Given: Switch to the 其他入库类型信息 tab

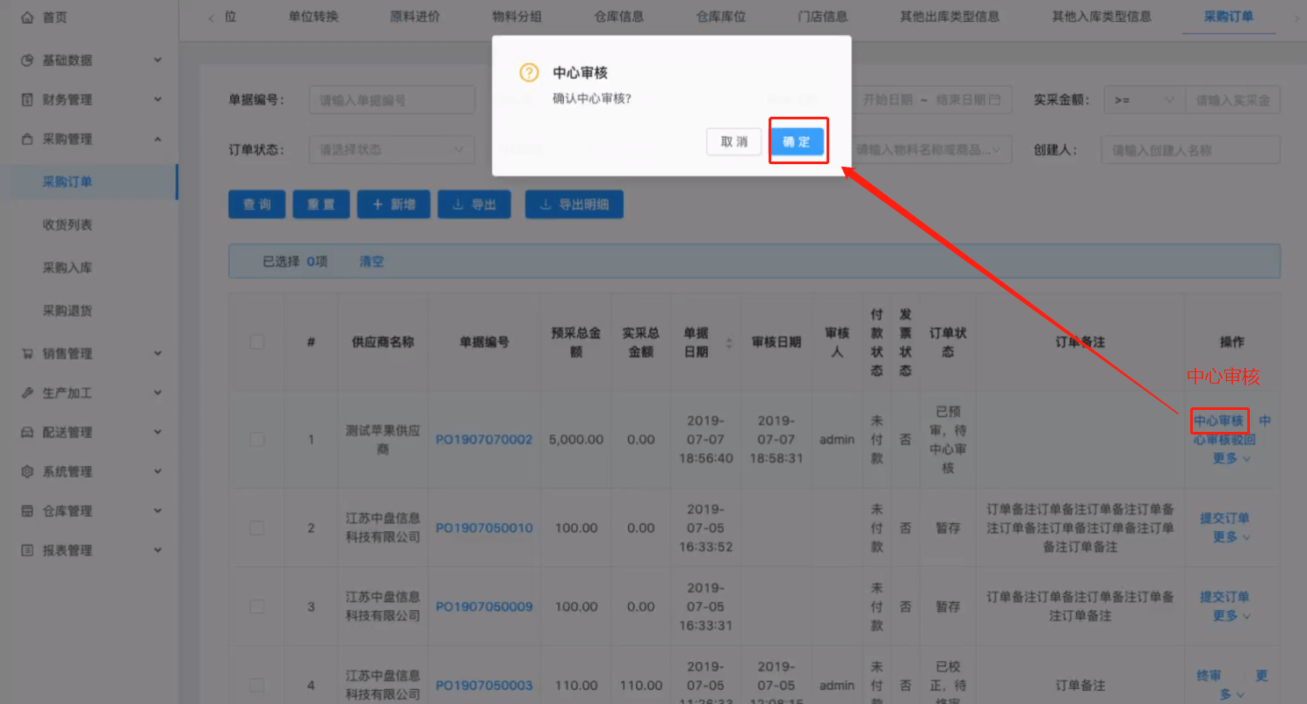Looking at the screenshot, I should click(1101, 17).
